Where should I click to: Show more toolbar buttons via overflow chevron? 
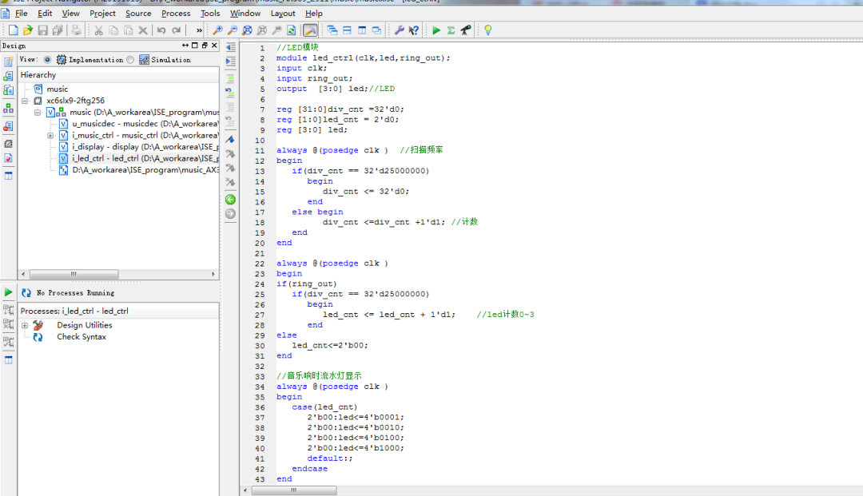point(199,30)
